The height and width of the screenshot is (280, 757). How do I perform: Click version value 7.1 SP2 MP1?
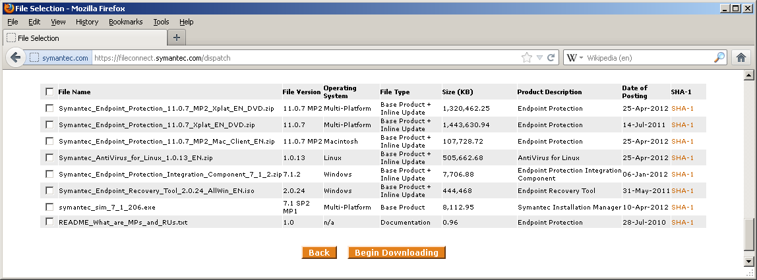pyautogui.click(x=296, y=207)
